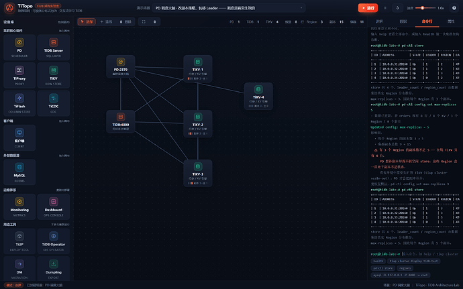463x289 pixels.
Task: Select the TiKV-3 node on canvas
Action: (x=198, y=173)
